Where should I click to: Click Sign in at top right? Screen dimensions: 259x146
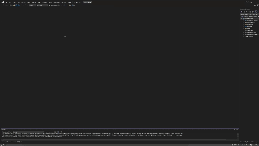tap(248, 2)
